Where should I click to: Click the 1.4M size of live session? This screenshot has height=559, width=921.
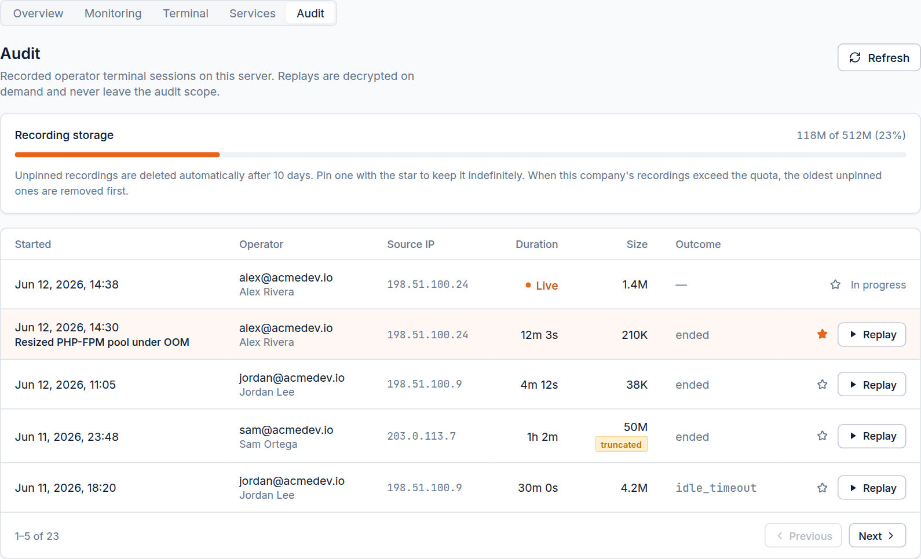click(x=635, y=284)
